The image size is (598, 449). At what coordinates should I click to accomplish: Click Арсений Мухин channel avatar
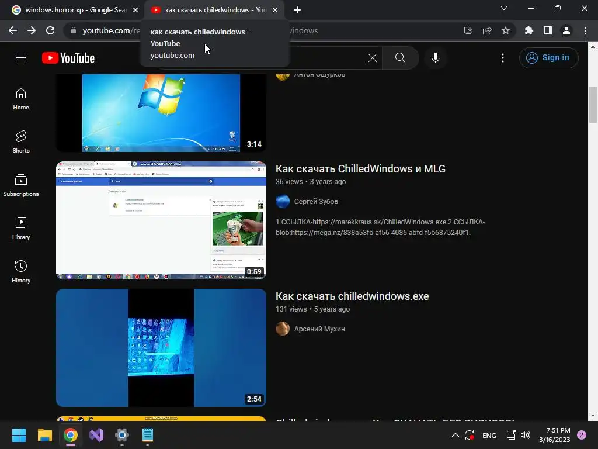pyautogui.click(x=283, y=329)
